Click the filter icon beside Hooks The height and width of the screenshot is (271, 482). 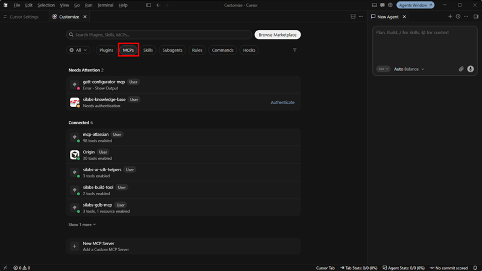295,50
